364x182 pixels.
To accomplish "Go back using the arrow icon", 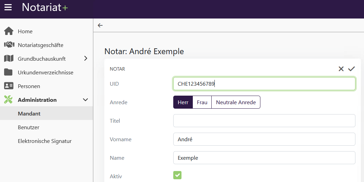I will tap(100, 25).
